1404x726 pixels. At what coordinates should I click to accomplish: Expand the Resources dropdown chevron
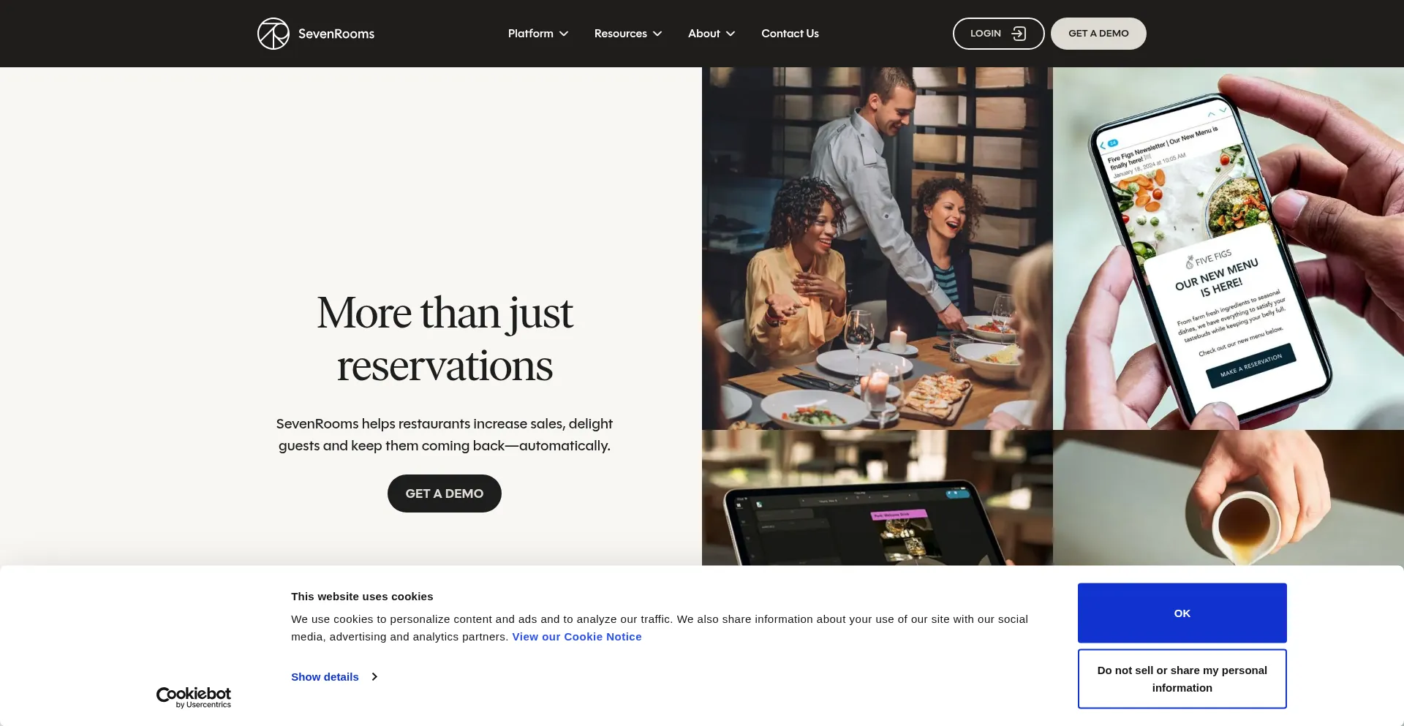pyautogui.click(x=657, y=34)
